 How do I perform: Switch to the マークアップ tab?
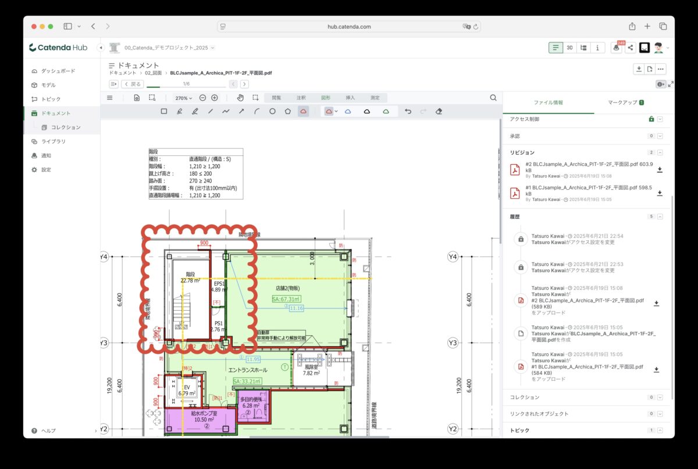coord(625,102)
